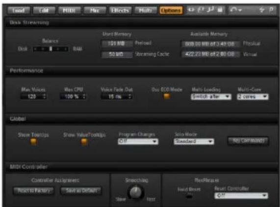280x207 pixels.
Task: Open the Reset Controller dropdown
Action: pyautogui.click(x=241, y=196)
